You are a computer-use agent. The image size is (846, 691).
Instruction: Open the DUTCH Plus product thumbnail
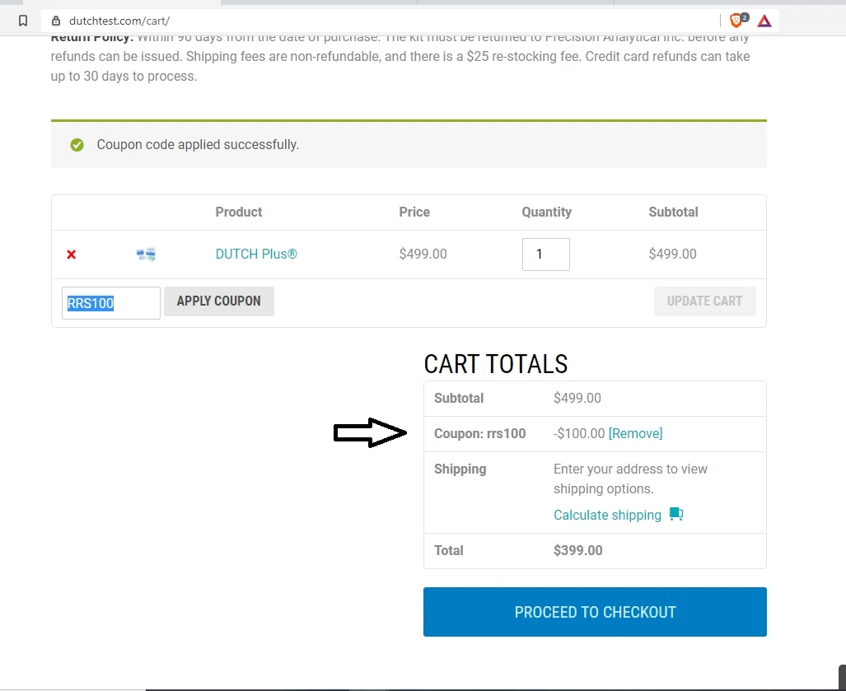click(146, 254)
